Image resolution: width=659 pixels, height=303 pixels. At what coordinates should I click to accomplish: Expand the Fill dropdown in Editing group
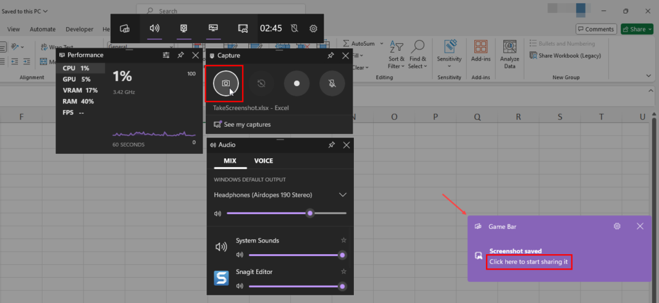[360, 55]
